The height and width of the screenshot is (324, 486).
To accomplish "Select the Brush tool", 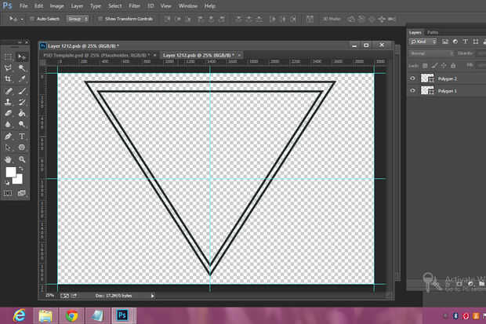I will [22, 91].
